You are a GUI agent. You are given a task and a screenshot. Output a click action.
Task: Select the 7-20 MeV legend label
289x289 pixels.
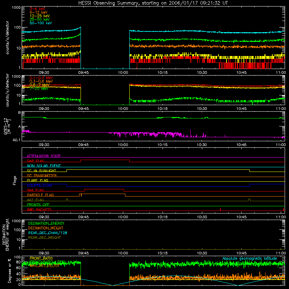(39, 89)
